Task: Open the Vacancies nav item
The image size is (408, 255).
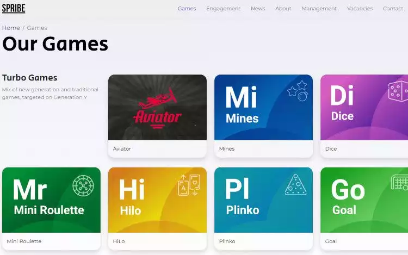Action: tap(360, 9)
